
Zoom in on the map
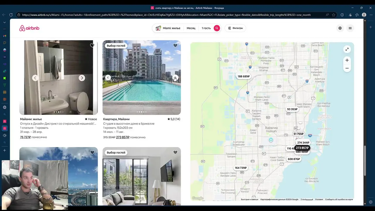pos(347,60)
